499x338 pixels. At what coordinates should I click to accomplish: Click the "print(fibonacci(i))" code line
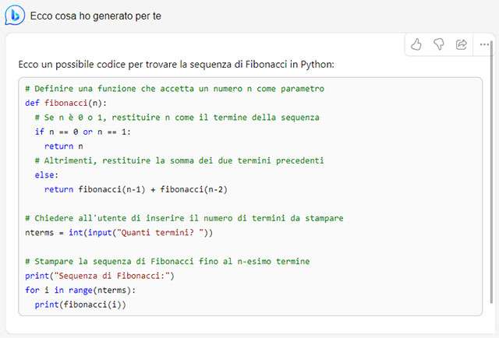(x=80, y=304)
